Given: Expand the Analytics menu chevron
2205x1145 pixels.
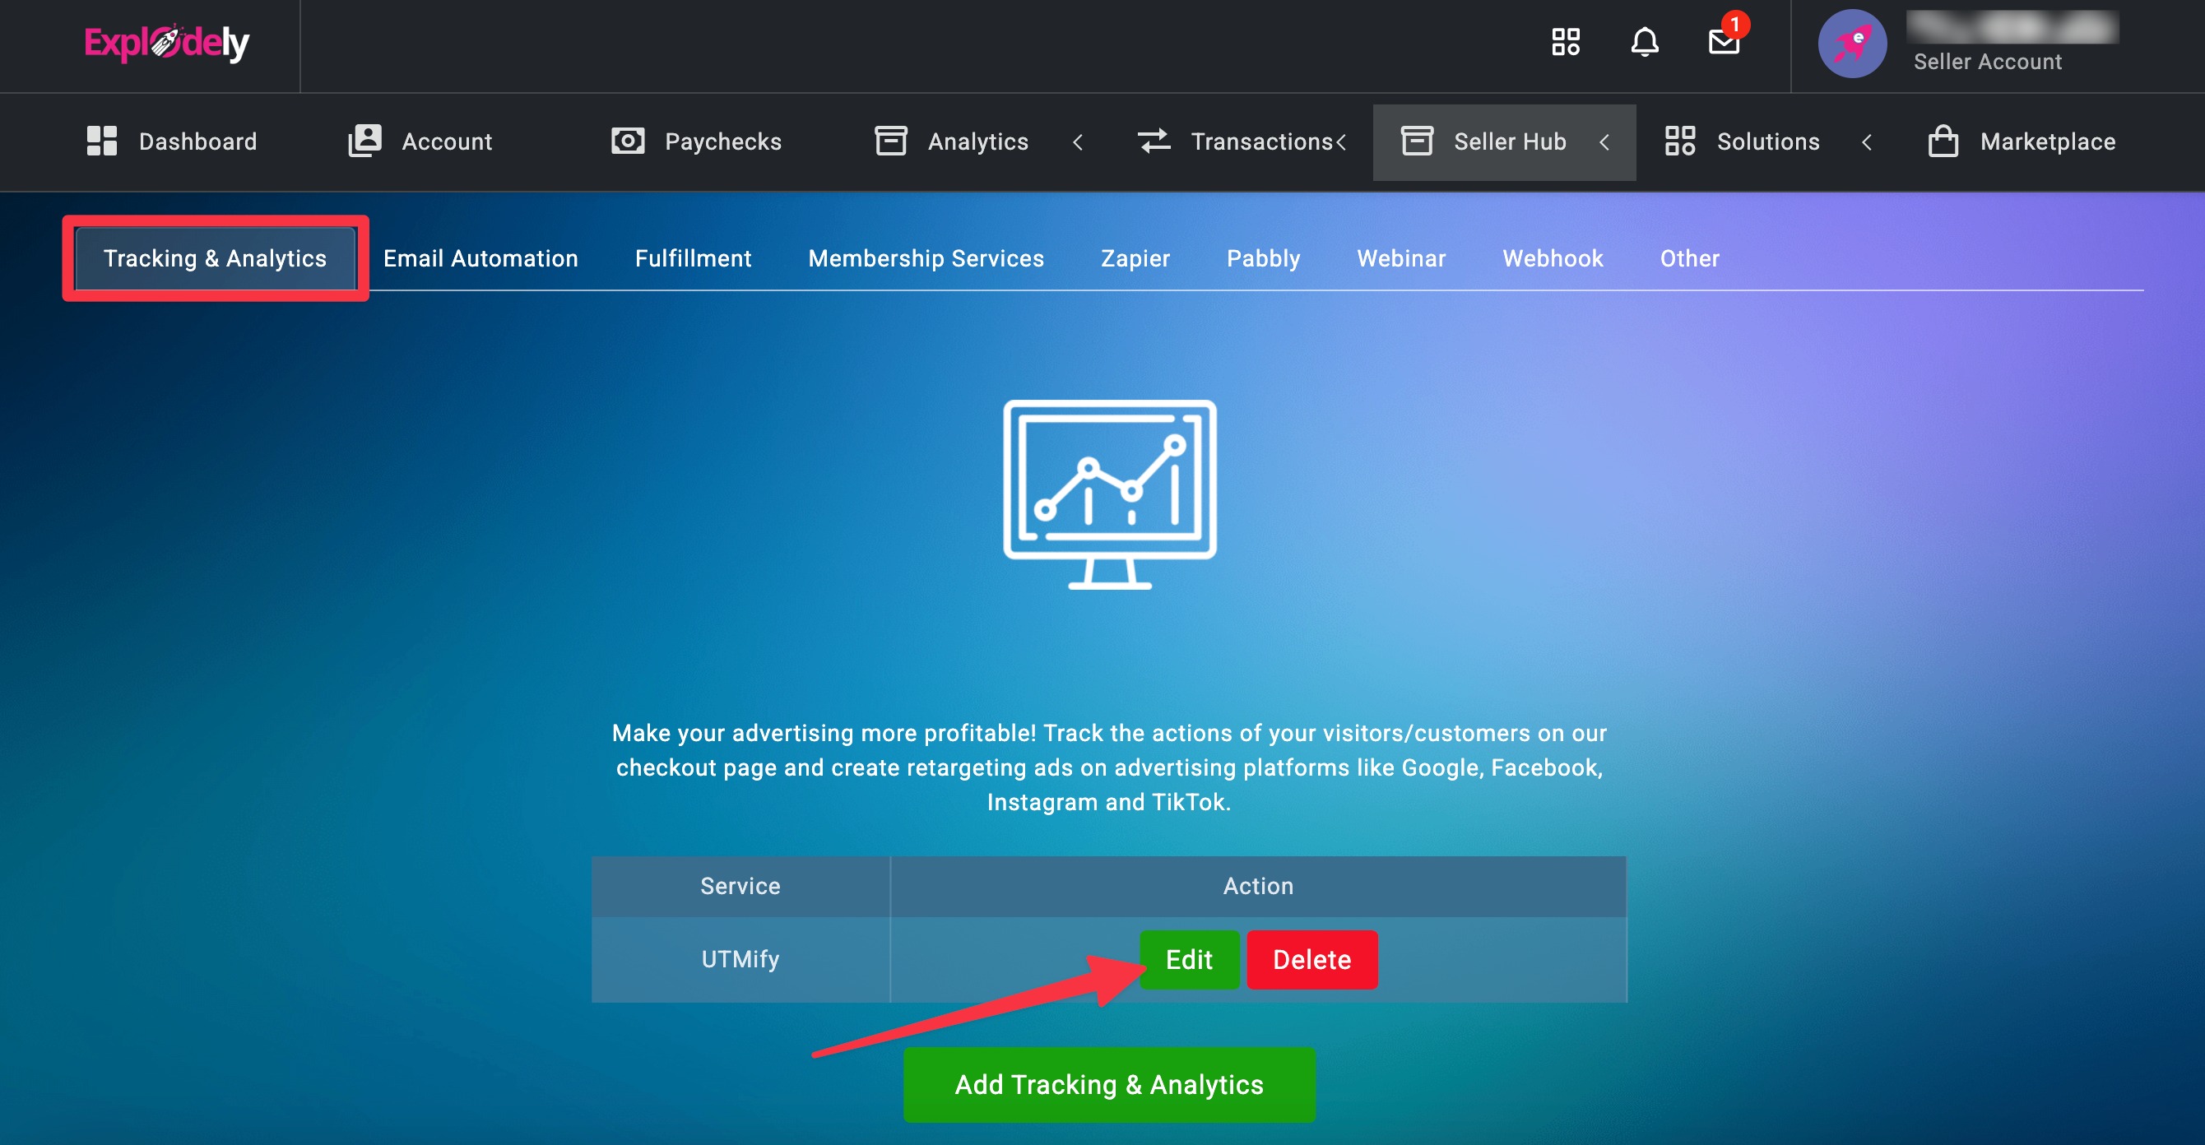Looking at the screenshot, I should tap(1078, 142).
